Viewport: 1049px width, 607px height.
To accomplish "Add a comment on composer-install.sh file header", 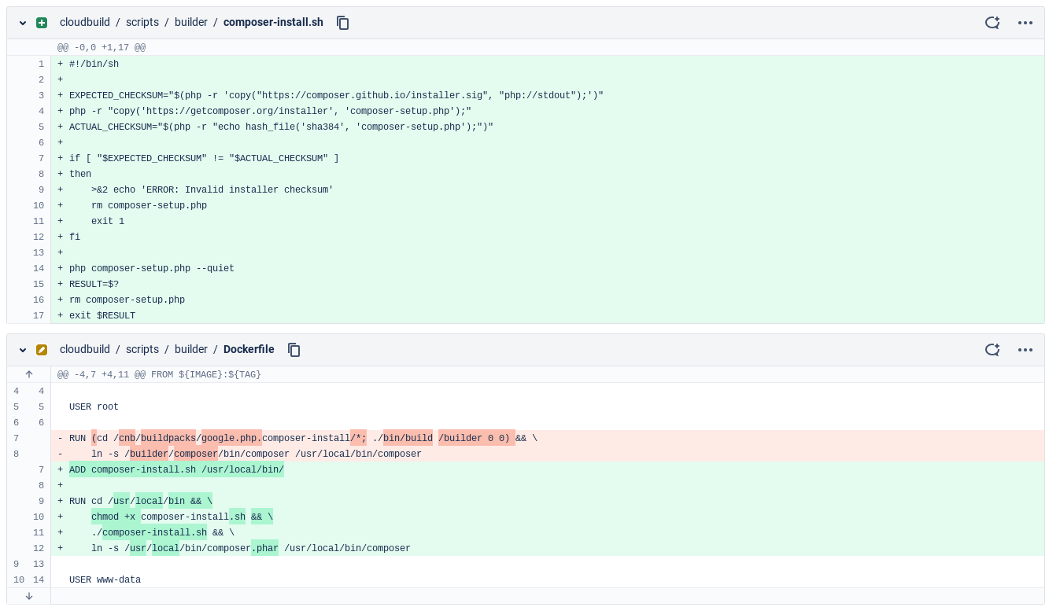I will click(992, 23).
